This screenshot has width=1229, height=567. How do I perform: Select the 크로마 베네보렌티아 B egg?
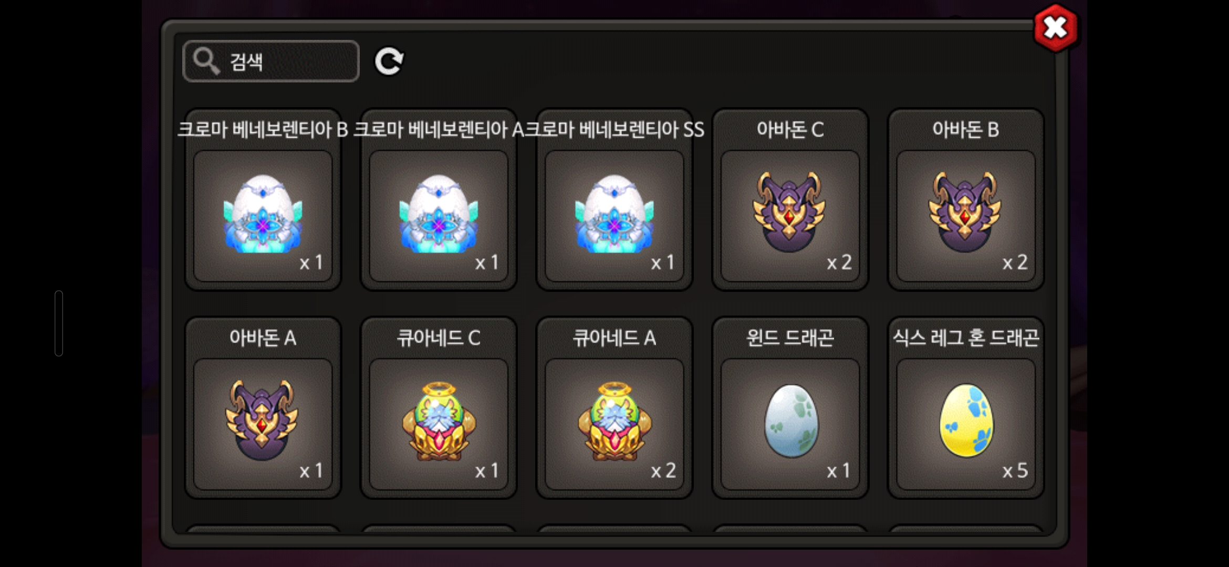pos(263,216)
